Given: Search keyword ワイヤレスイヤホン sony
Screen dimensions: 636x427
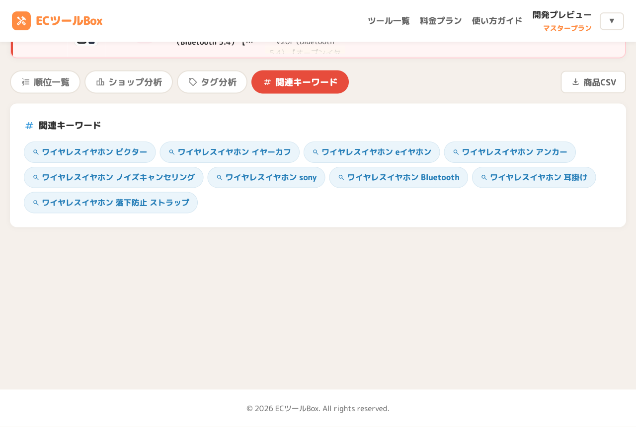Looking at the screenshot, I should coord(266,177).
